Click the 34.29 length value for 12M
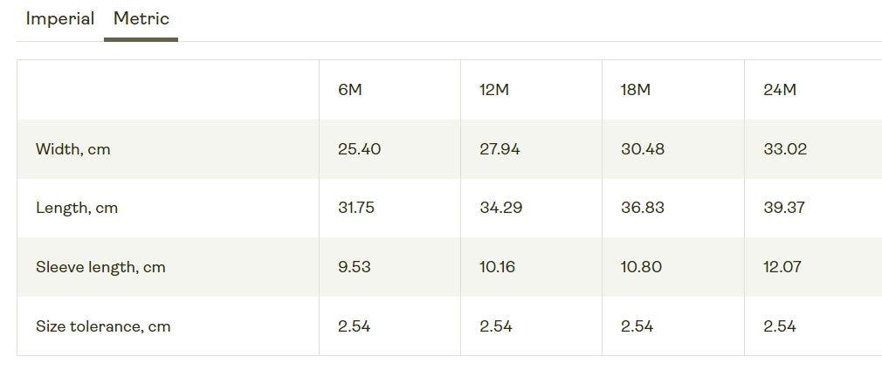Viewport: 882px width, 377px height. tap(501, 208)
